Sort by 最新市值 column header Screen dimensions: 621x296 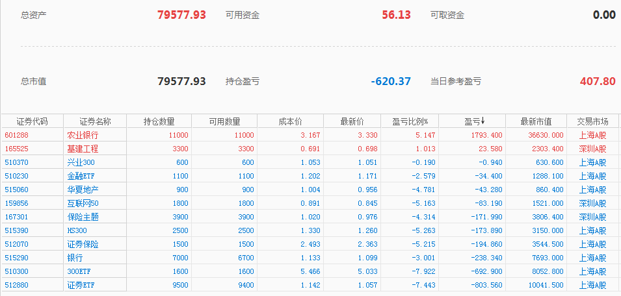pos(536,121)
